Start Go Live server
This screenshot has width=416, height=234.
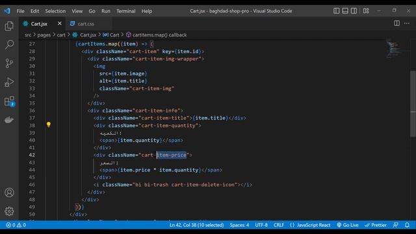348,225
